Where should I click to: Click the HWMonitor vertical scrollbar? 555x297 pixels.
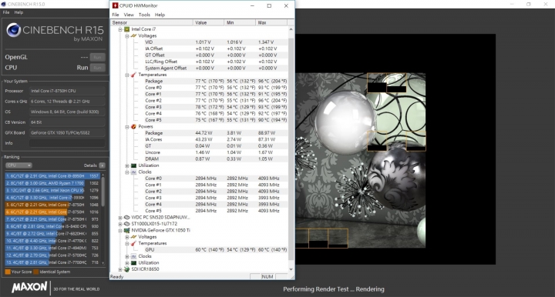pyautogui.click(x=291, y=149)
